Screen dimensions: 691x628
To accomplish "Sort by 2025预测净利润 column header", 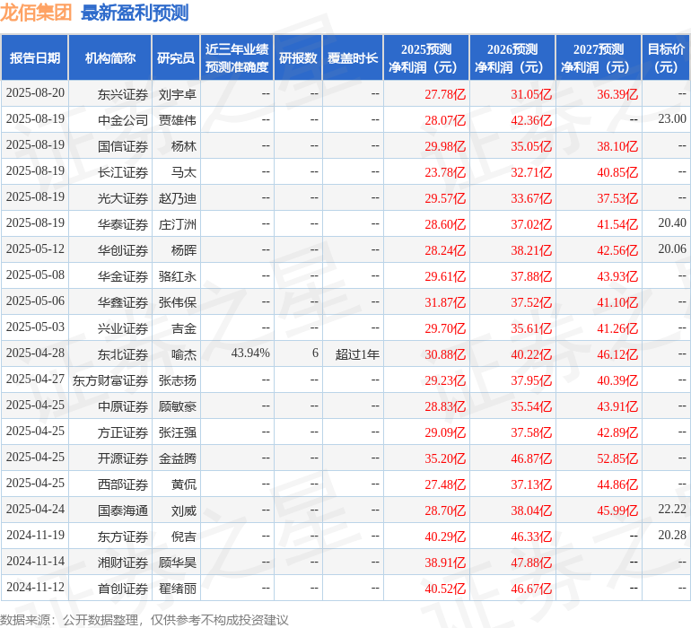I will click(x=426, y=58).
